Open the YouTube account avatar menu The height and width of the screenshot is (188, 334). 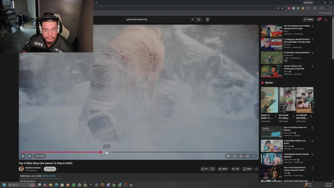pos(326,20)
